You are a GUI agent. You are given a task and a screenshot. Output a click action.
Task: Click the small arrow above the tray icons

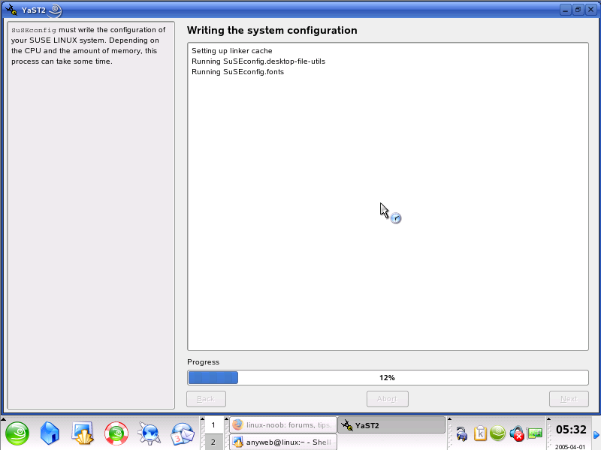[x=449, y=419]
